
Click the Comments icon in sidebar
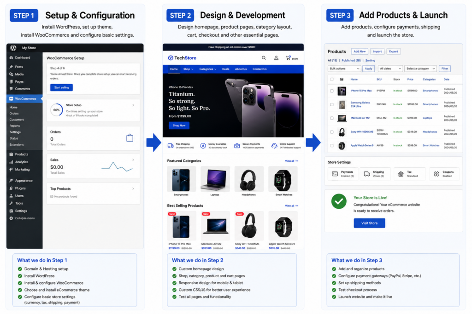click(11, 89)
